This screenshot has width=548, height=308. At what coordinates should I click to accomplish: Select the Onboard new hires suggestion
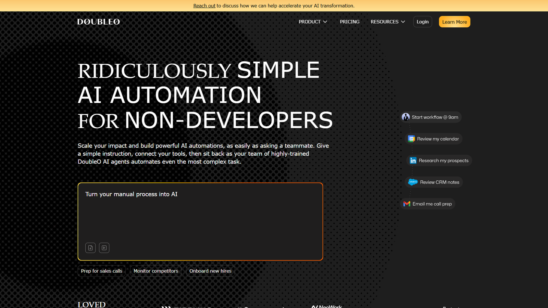point(211,271)
